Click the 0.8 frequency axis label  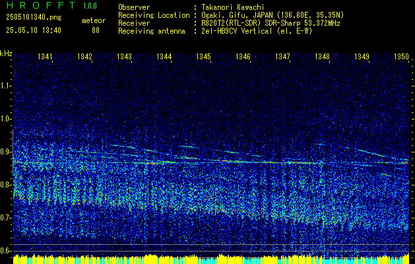[6, 185]
